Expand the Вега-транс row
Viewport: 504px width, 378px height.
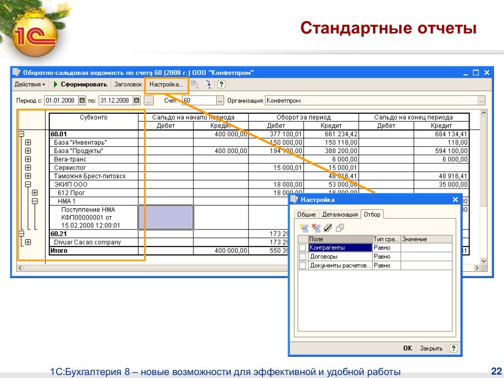[x=28, y=159]
